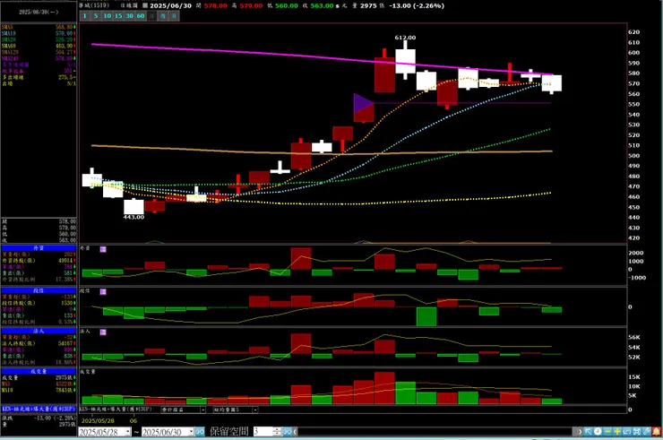Click the GO button after 保留空間 field
The height and width of the screenshot is (440, 663).
coord(287,432)
